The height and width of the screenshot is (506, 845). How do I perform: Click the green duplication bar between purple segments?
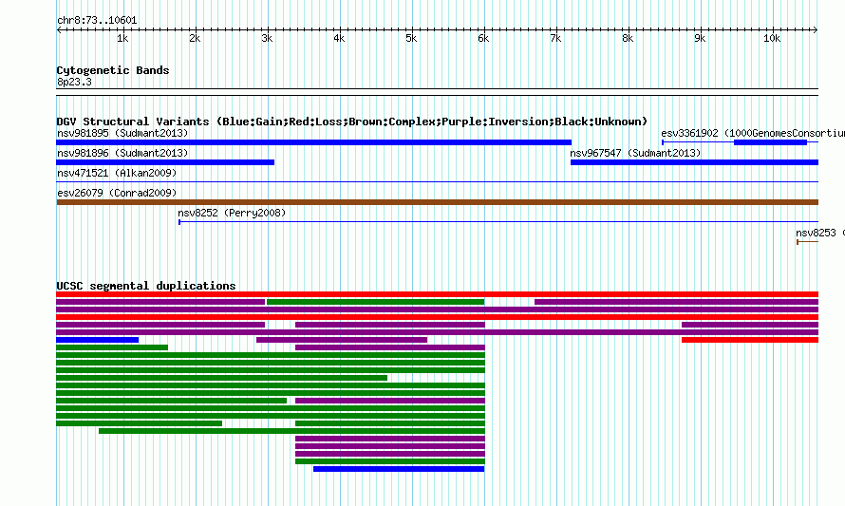pos(376,302)
